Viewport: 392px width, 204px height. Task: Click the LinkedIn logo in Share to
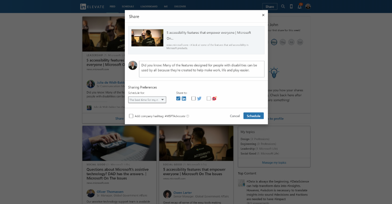pos(184,99)
